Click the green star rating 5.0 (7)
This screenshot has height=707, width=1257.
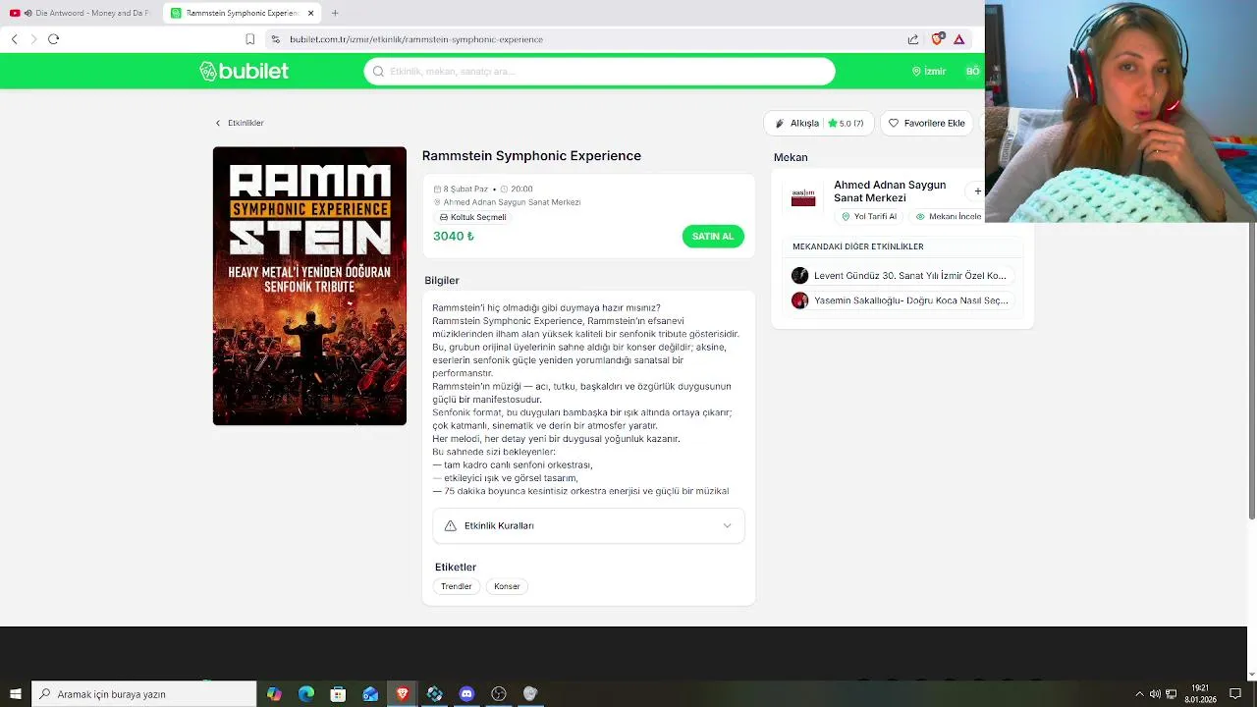point(846,124)
